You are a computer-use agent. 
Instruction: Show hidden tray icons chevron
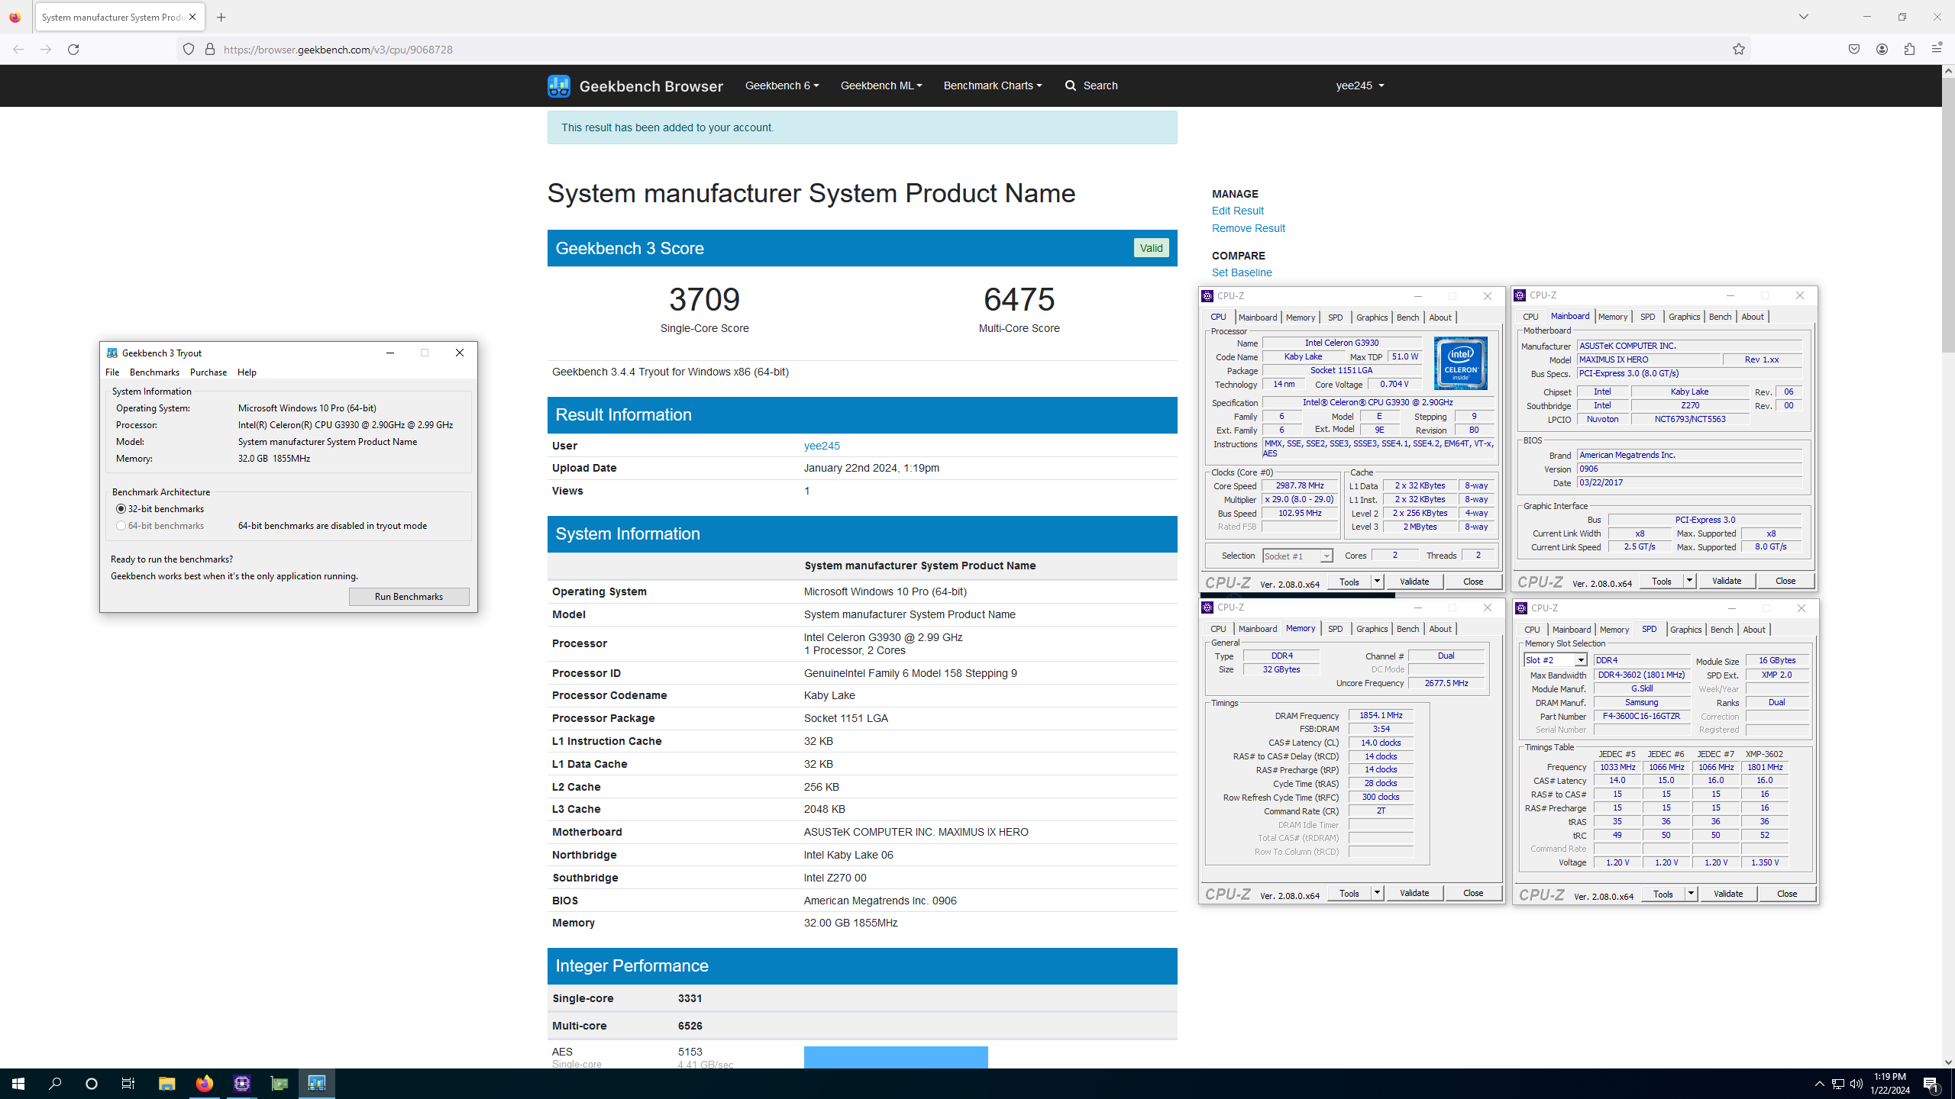coord(1820,1084)
